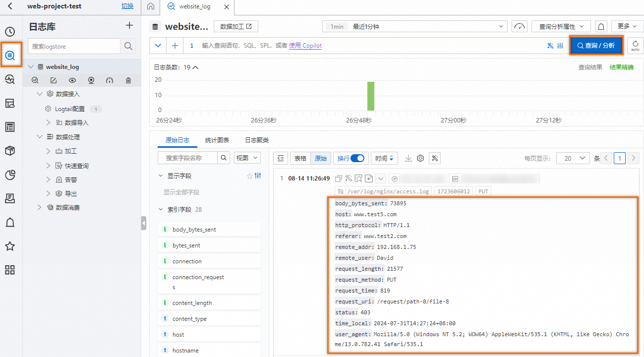Open the log query sidebar icon

click(x=10, y=56)
